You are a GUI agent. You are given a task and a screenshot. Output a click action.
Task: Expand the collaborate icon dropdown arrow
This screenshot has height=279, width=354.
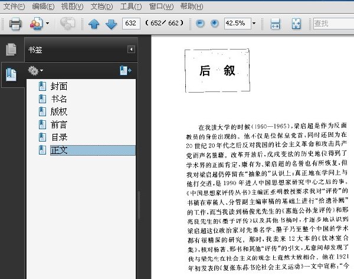pos(47,23)
